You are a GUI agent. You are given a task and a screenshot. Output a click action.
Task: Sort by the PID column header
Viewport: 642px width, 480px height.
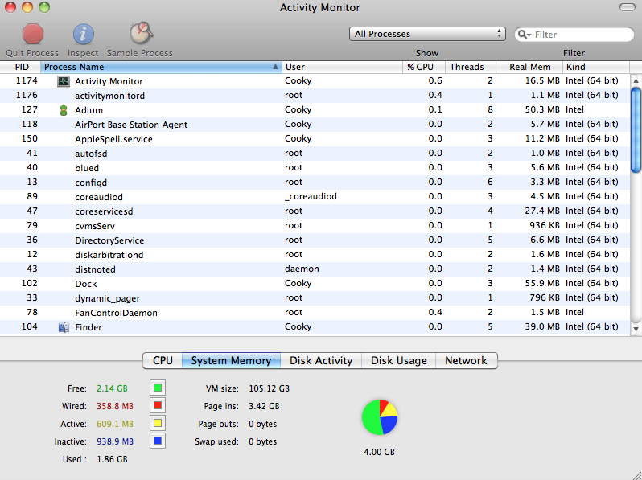[x=20, y=67]
